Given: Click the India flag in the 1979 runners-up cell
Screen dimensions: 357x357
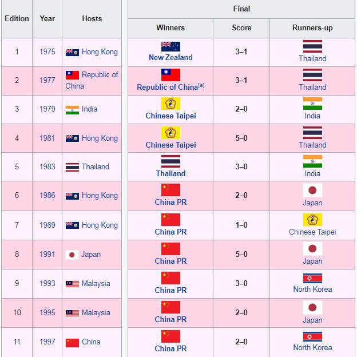Looking at the screenshot, I should click(x=312, y=104).
